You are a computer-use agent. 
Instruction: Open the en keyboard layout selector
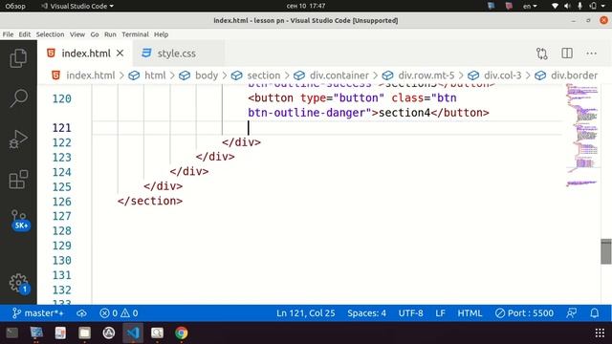pyautogui.click(x=530, y=6)
